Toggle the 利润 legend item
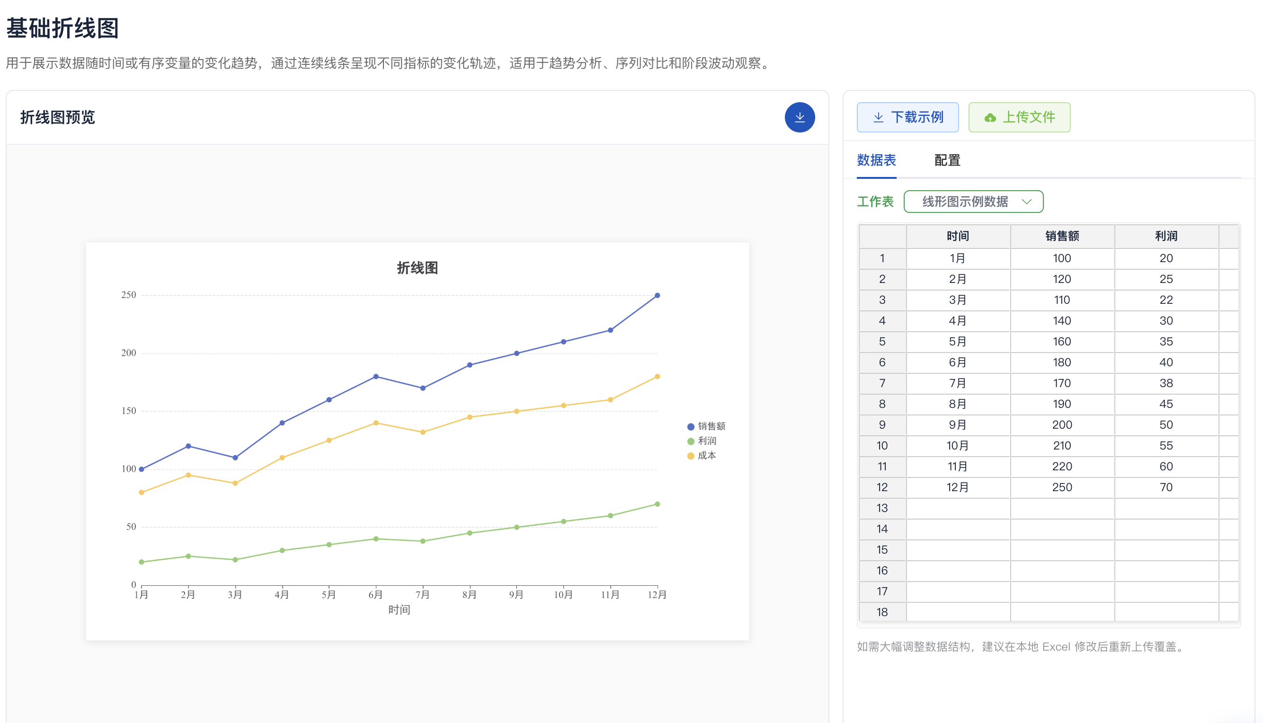 tap(701, 441)
